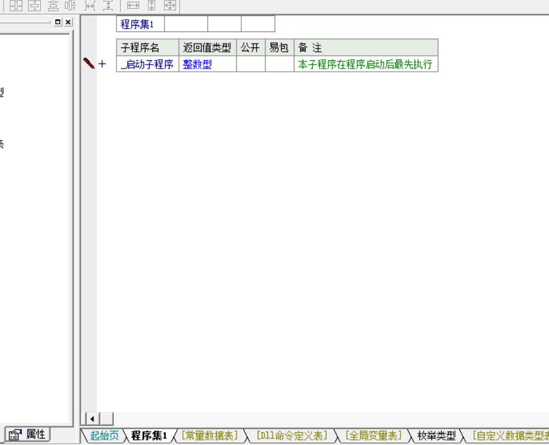Select the 程序集1 name cell
549x445 pixels.
click(x=140, y=24)
